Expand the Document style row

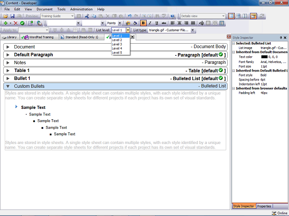[x=8, y=47]
